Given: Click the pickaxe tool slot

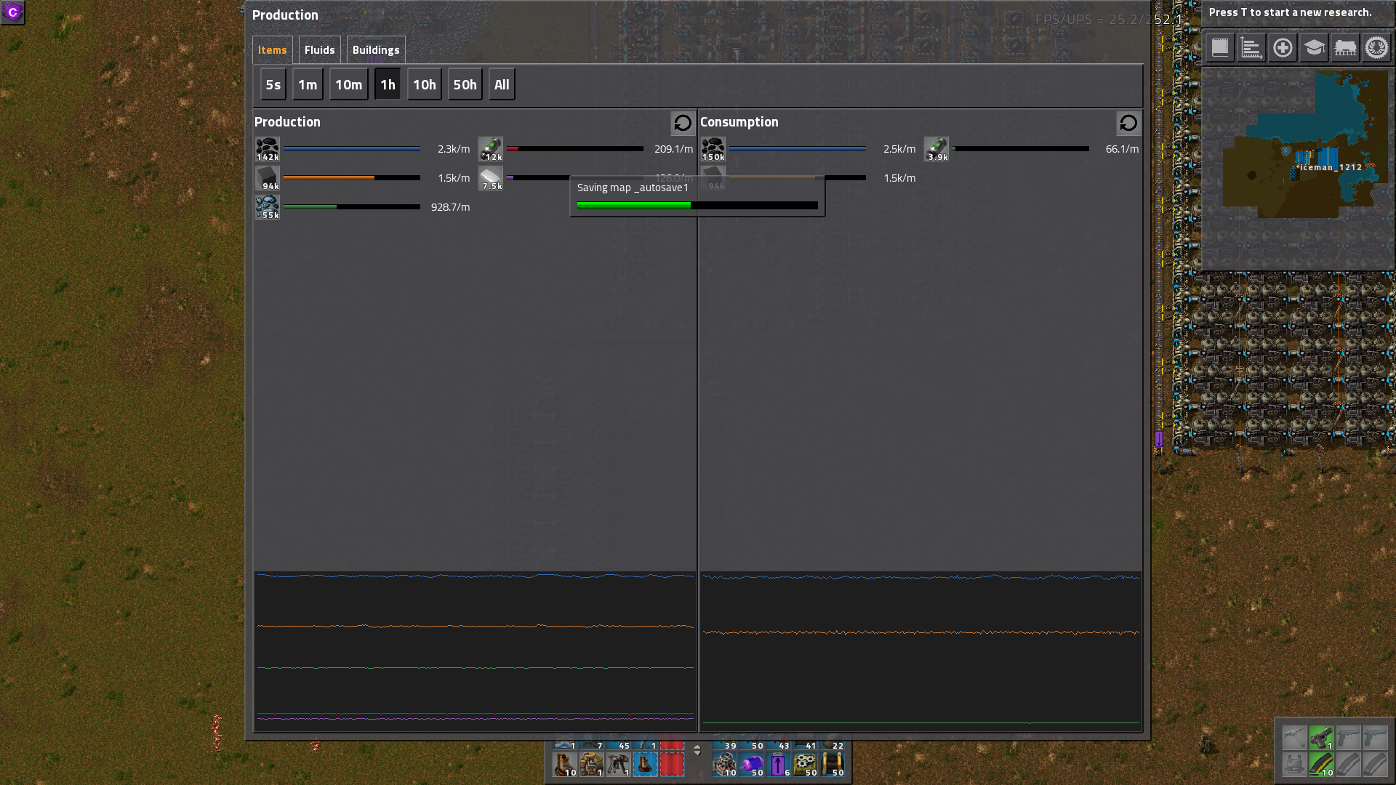Looking at the screenshot, I should click(1294, 738).
